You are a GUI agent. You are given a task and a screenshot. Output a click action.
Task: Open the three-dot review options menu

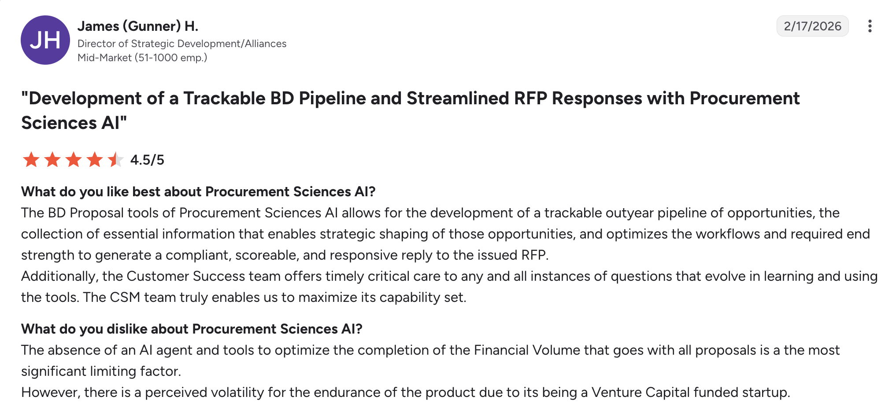tap(870, 26)
